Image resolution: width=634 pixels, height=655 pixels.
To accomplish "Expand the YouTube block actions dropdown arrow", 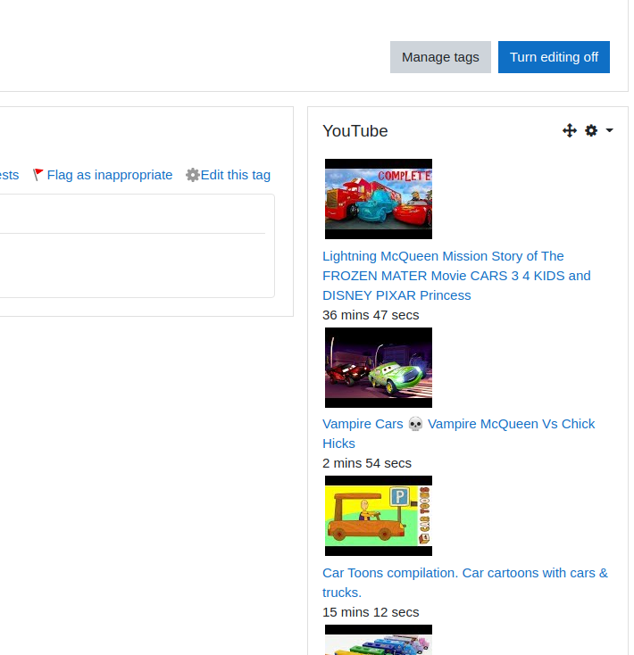I will click(x=609, y=130).
